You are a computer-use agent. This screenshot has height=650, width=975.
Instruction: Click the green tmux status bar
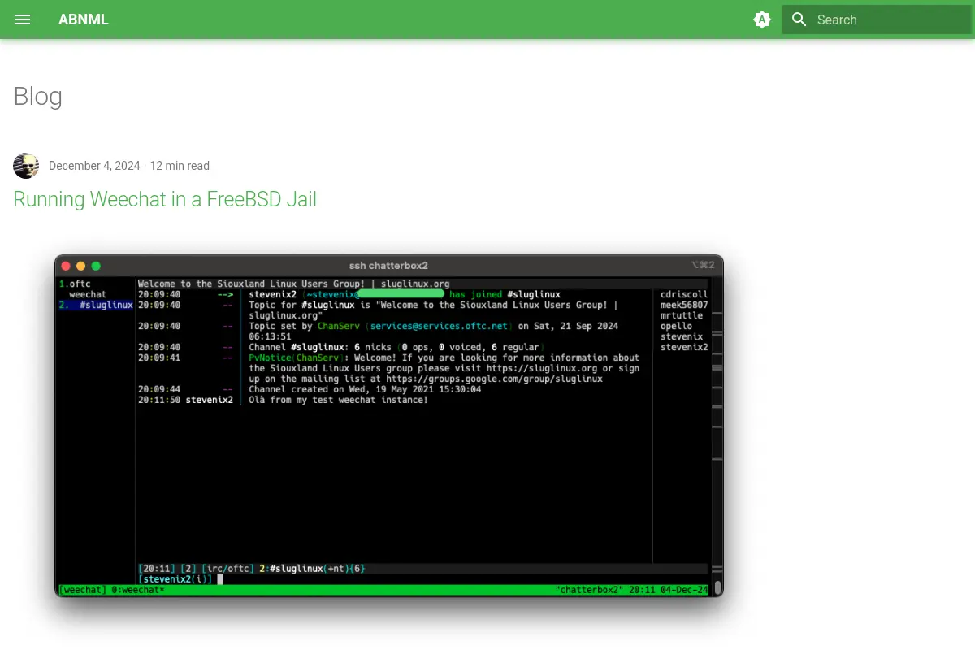pos(383,589)
